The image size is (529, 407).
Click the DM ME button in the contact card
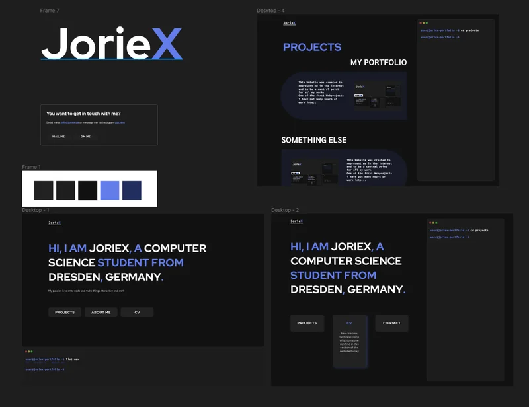pos(85,137)
